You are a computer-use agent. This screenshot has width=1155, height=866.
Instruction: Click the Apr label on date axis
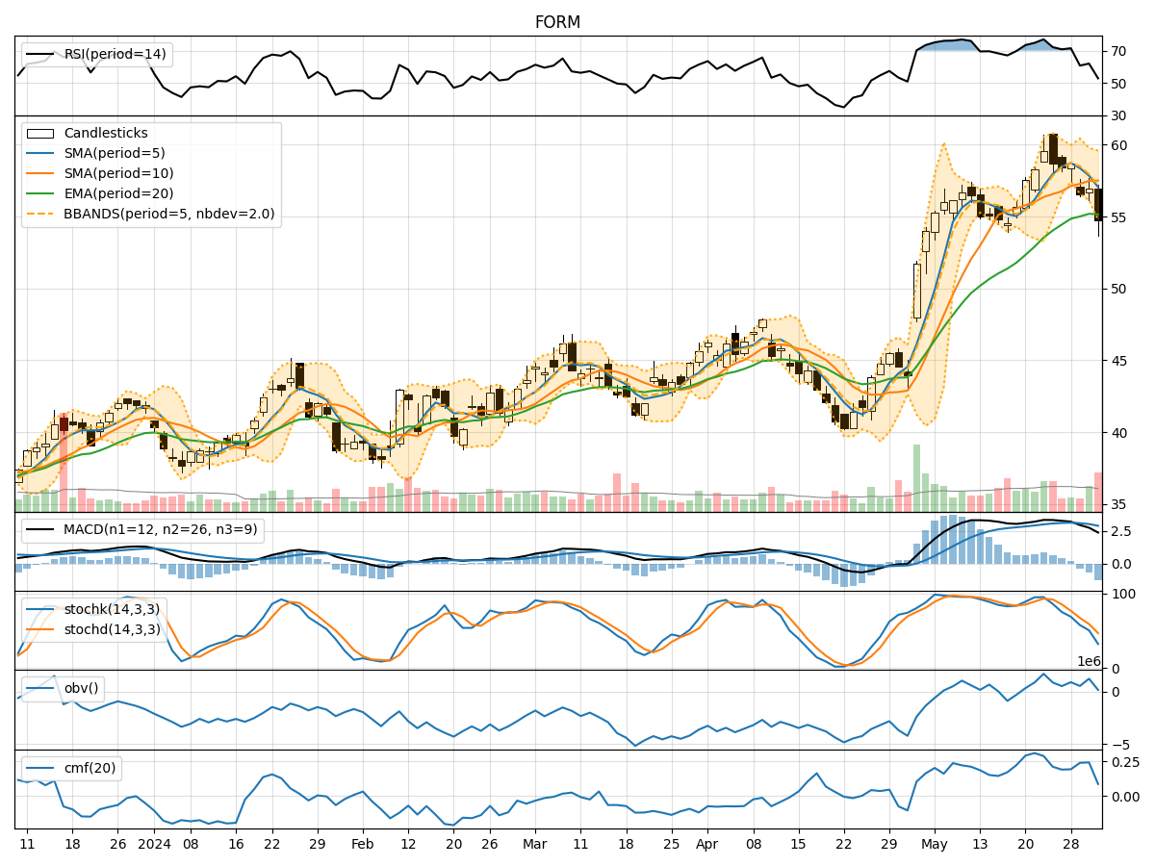click(707, 843)
